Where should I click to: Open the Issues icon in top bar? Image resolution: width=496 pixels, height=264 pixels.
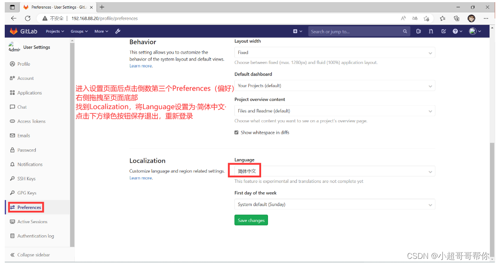pyautogui.click(x=419, y=31)
